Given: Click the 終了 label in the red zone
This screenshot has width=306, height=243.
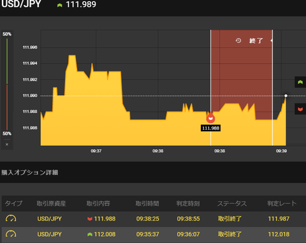Looking at the screenshot, I should click(256, 41).
